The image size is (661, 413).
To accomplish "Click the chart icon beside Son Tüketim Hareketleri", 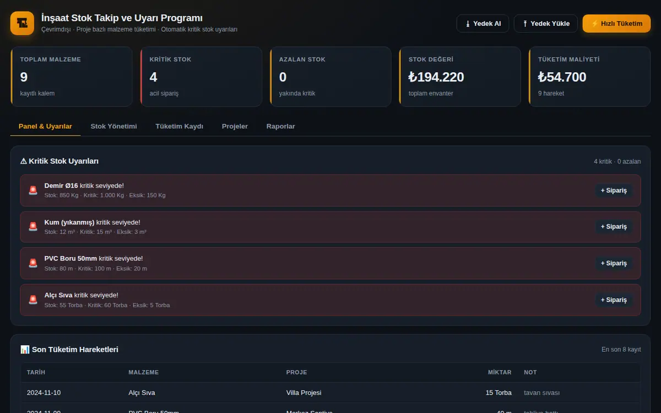I will pyautogui.click(x=25, y=350).
